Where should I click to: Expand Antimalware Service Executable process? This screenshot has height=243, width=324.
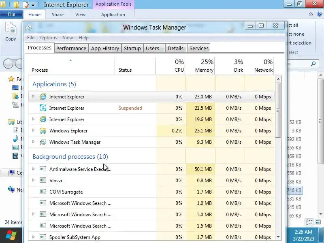tap(33, 169)
